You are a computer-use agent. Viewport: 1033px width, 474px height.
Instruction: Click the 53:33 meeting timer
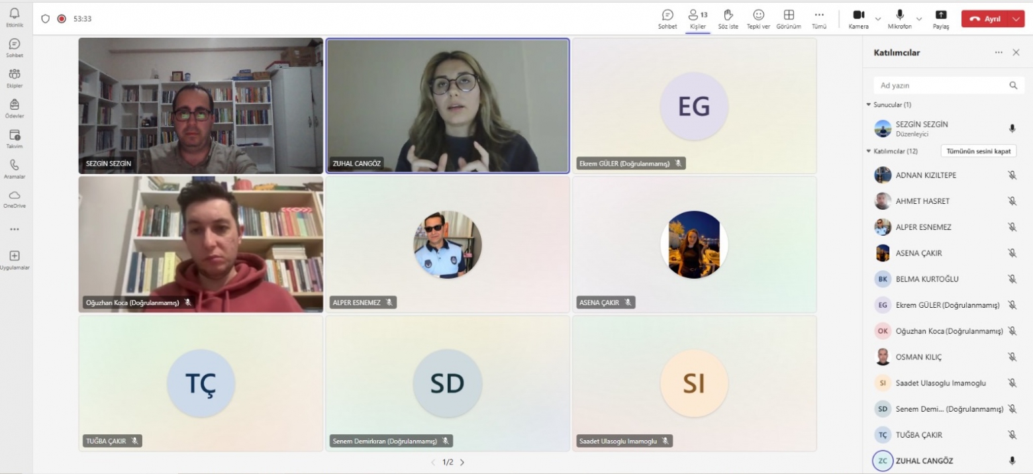[x=83, y=19]
